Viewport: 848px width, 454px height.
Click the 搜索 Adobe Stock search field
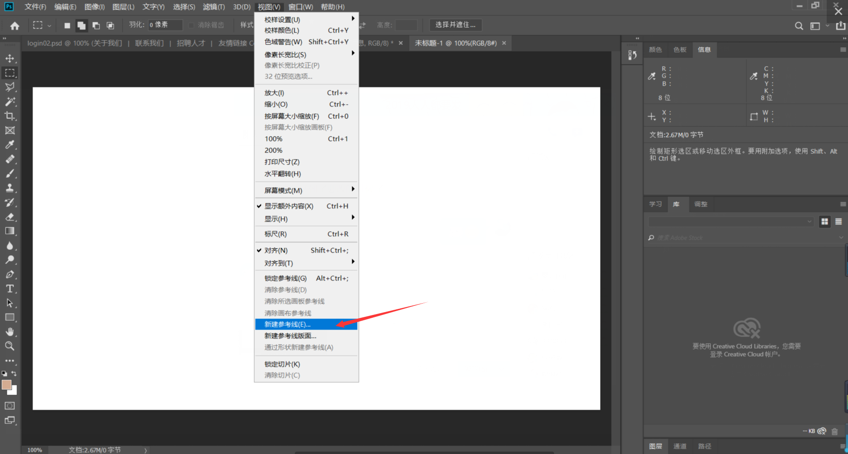click(x=745, y=238)
